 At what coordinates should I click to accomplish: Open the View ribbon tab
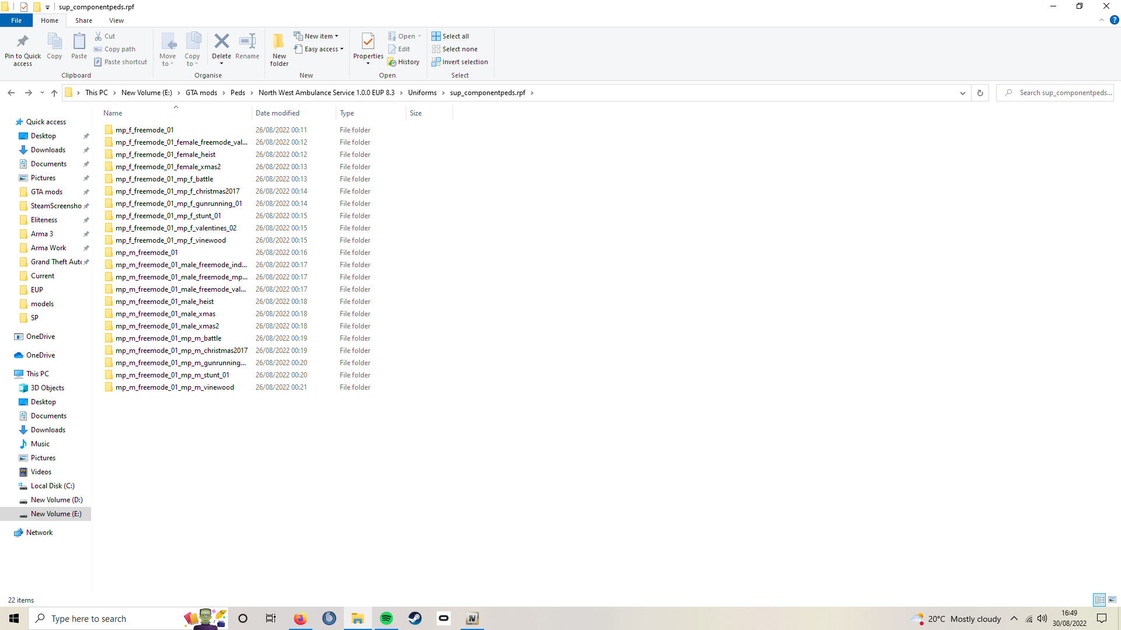116,20
